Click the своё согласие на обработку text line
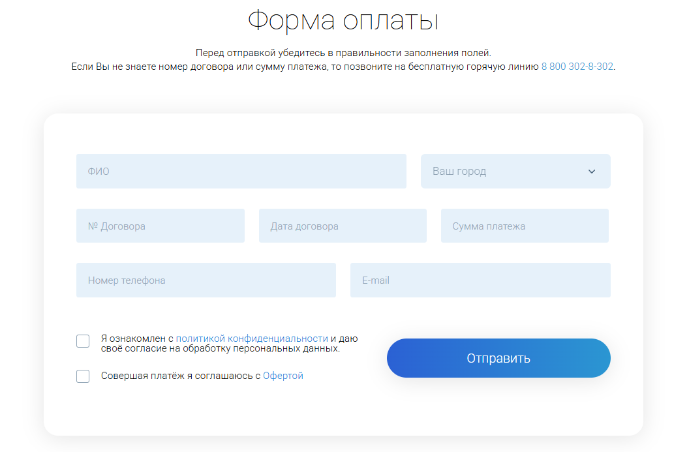This screenshot has width=689, height=452. point(220,349)
